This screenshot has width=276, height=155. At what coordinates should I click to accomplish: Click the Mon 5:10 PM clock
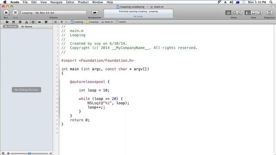point(257,2)
